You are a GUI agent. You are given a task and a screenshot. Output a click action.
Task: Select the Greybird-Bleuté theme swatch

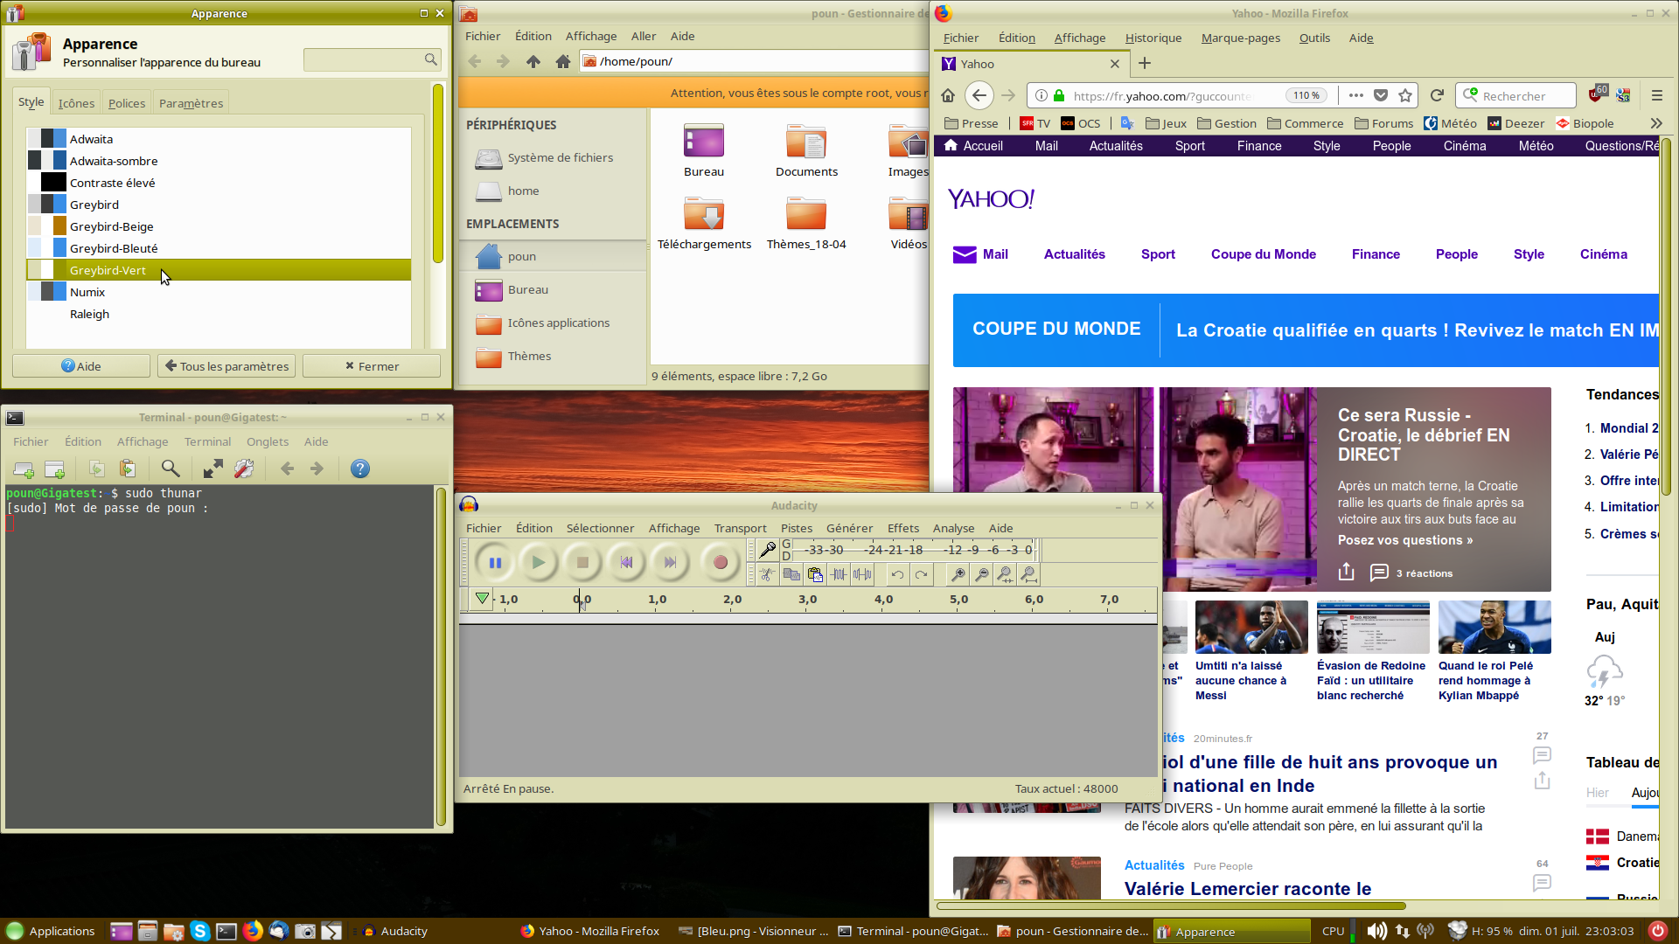click(47, 248)
